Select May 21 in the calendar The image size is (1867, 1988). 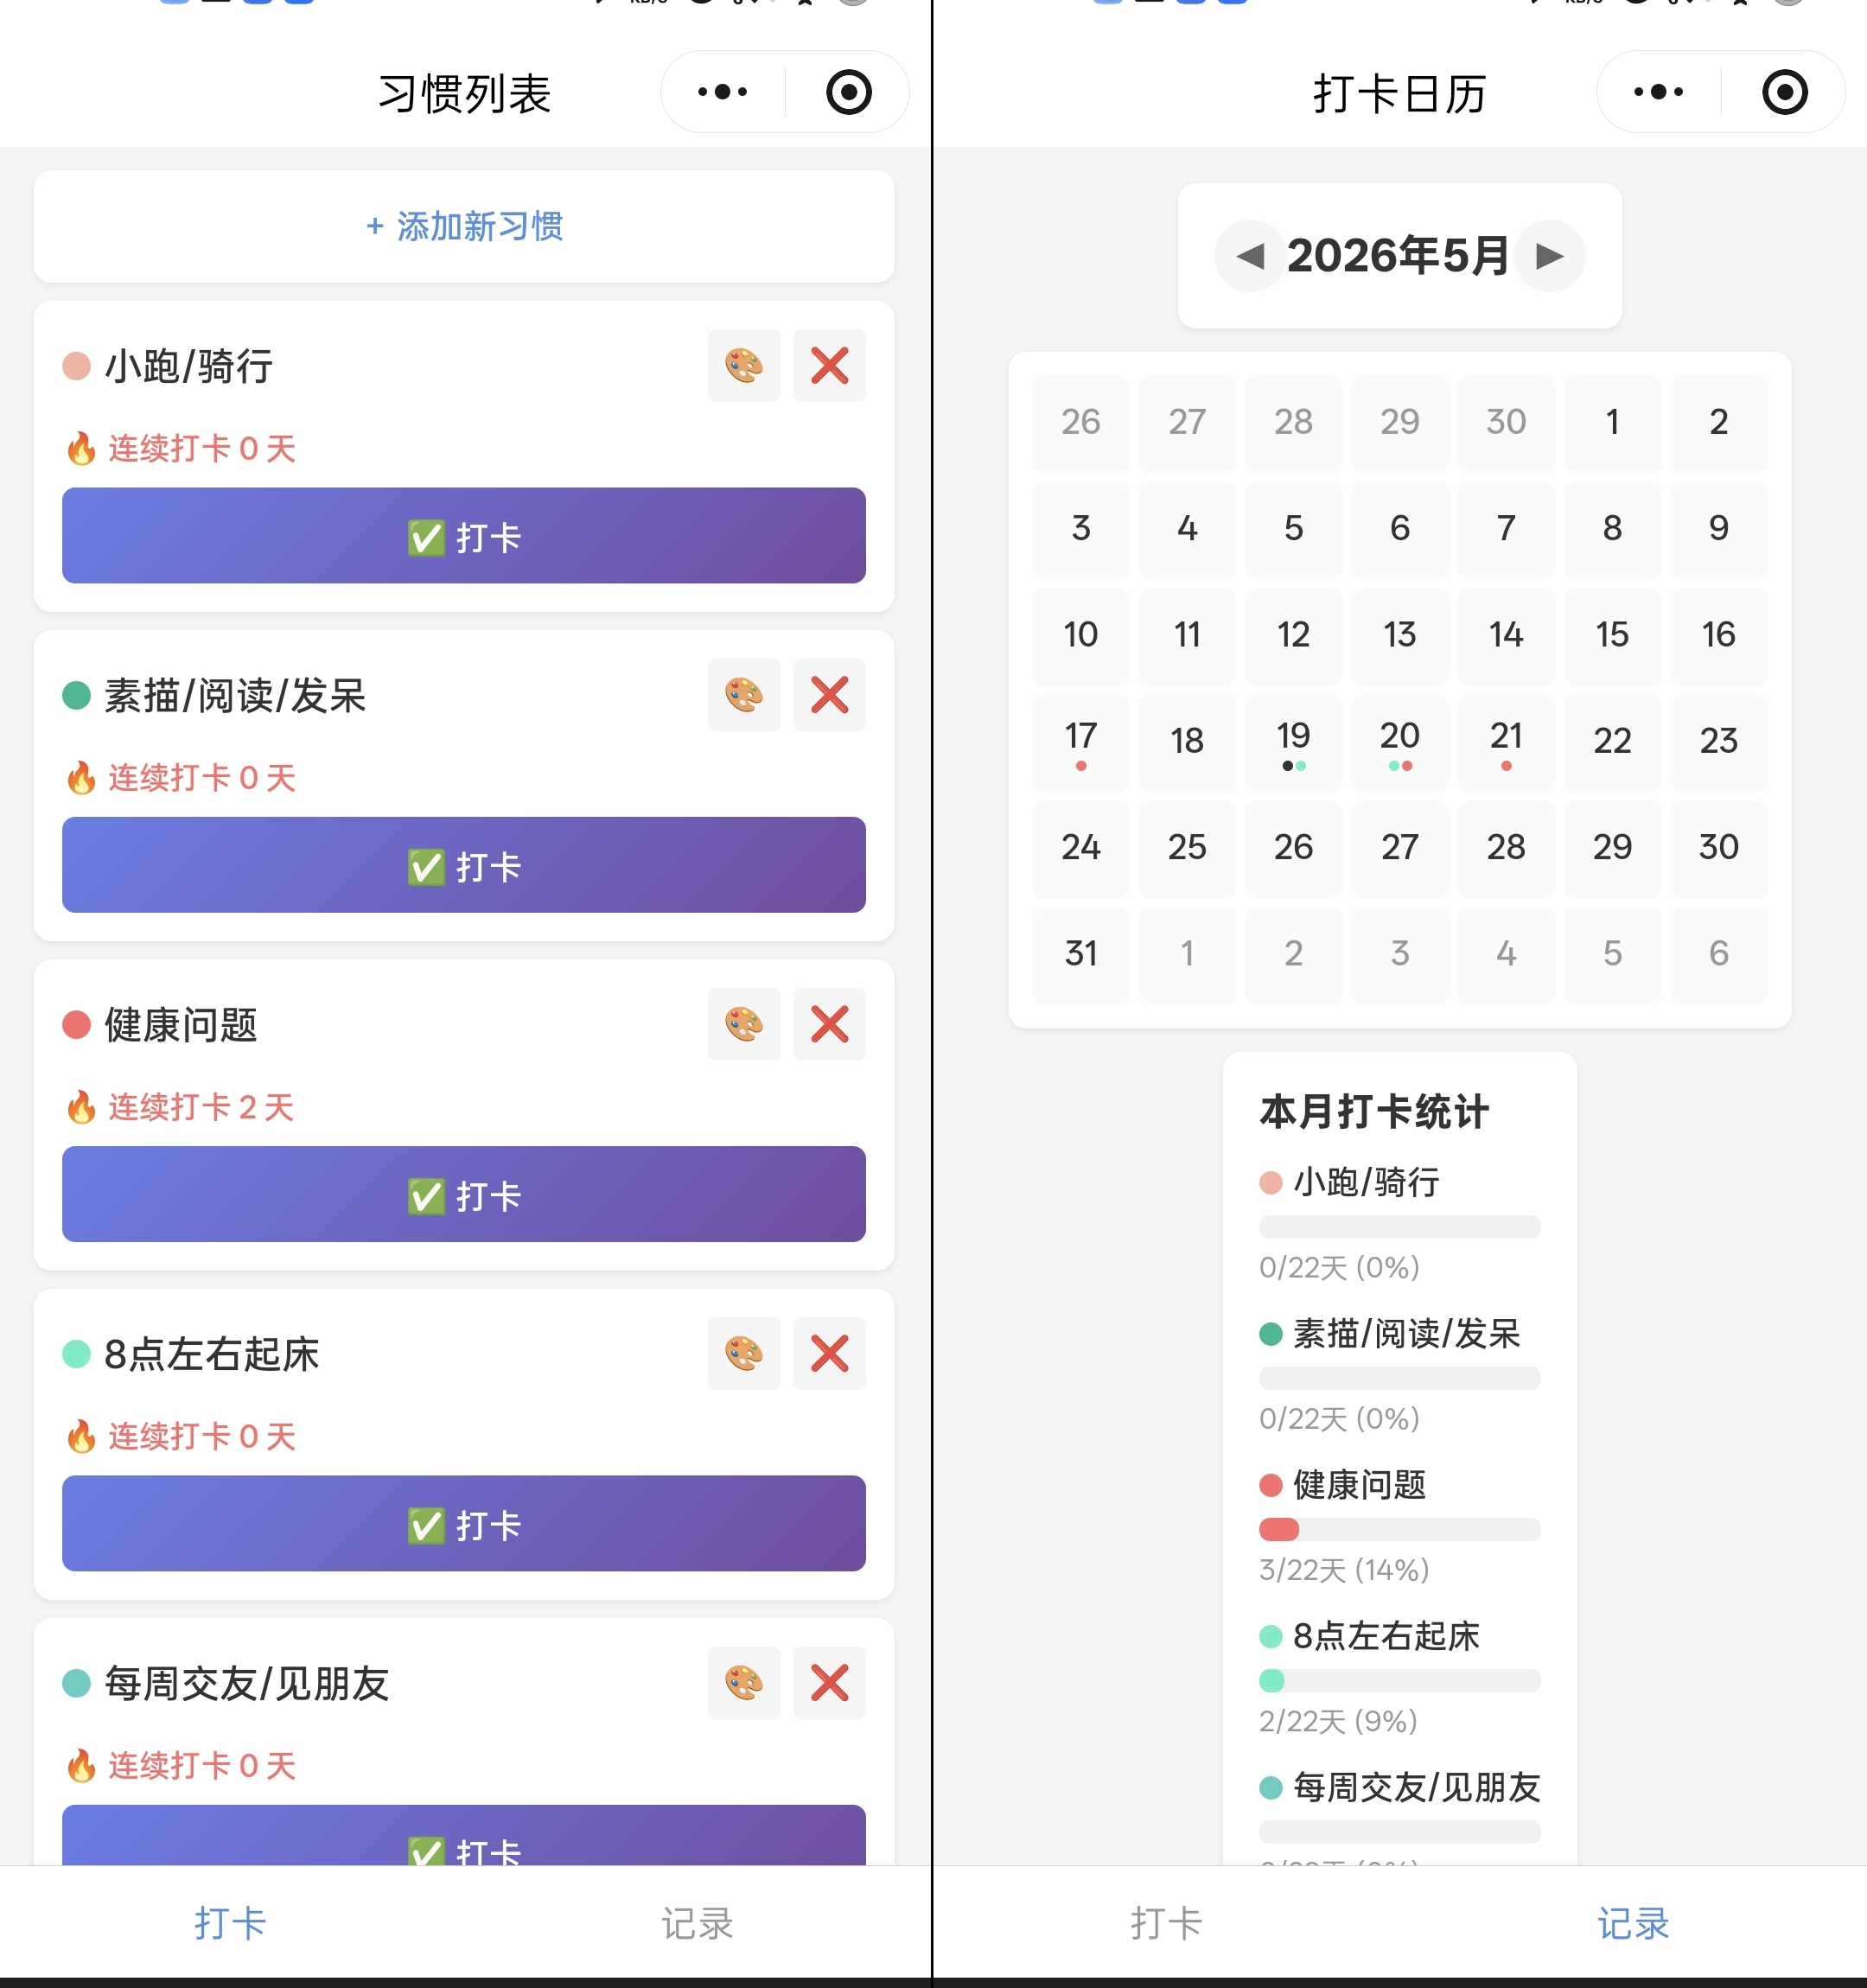[1506, 743]
